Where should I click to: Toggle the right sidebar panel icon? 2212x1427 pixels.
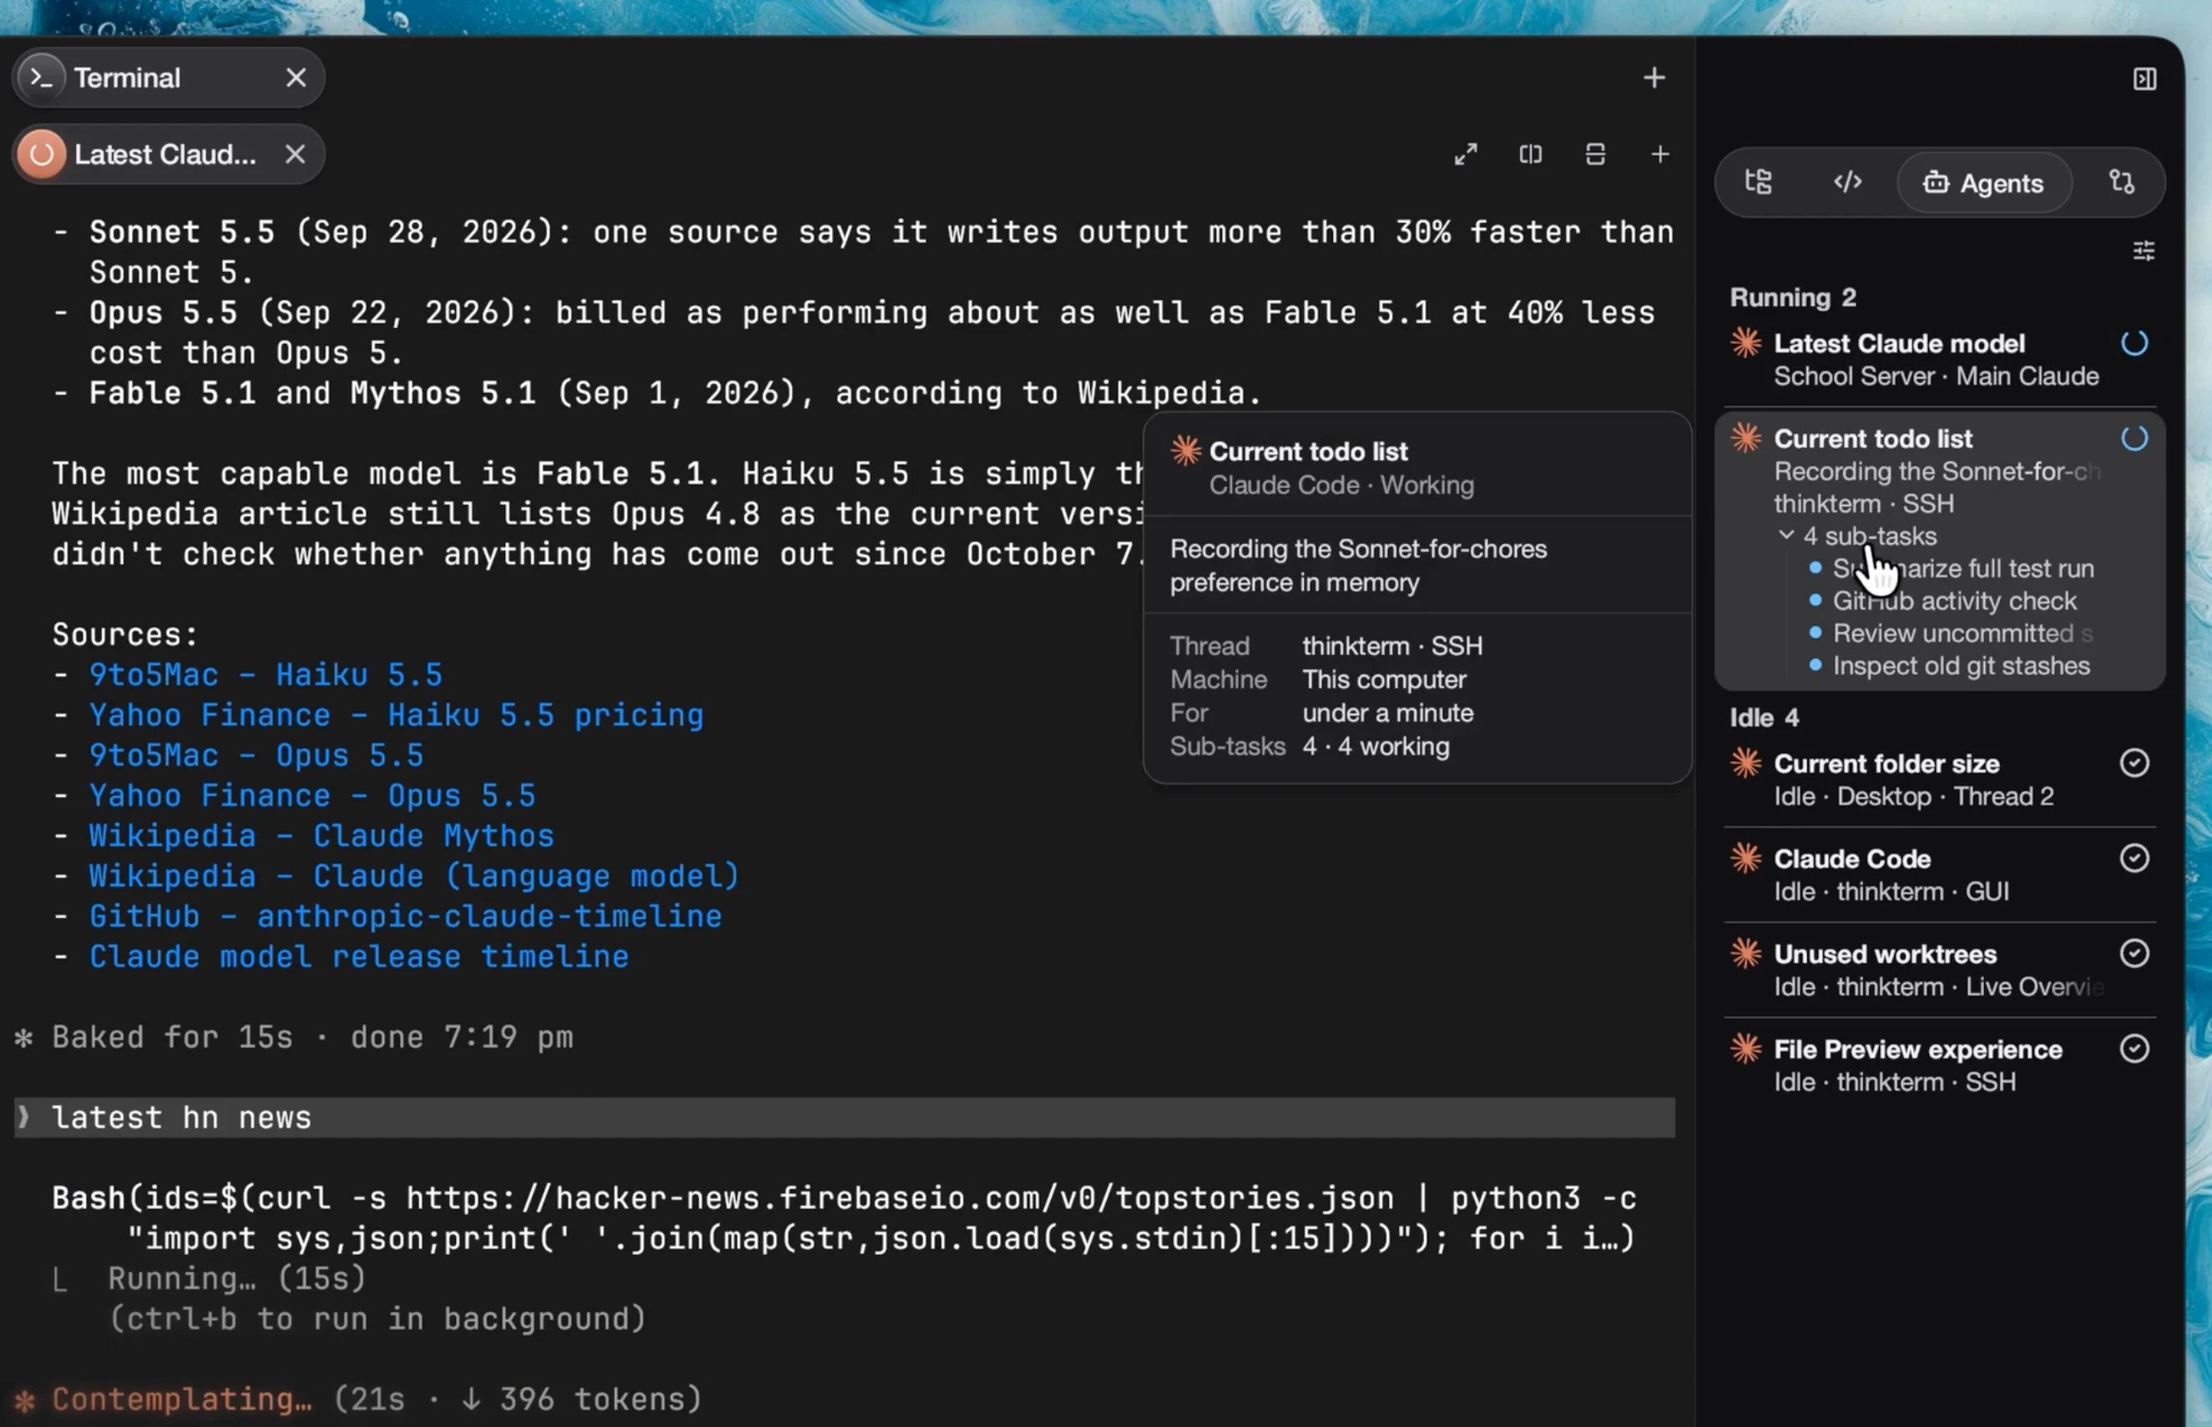[x=2144, y=78]
